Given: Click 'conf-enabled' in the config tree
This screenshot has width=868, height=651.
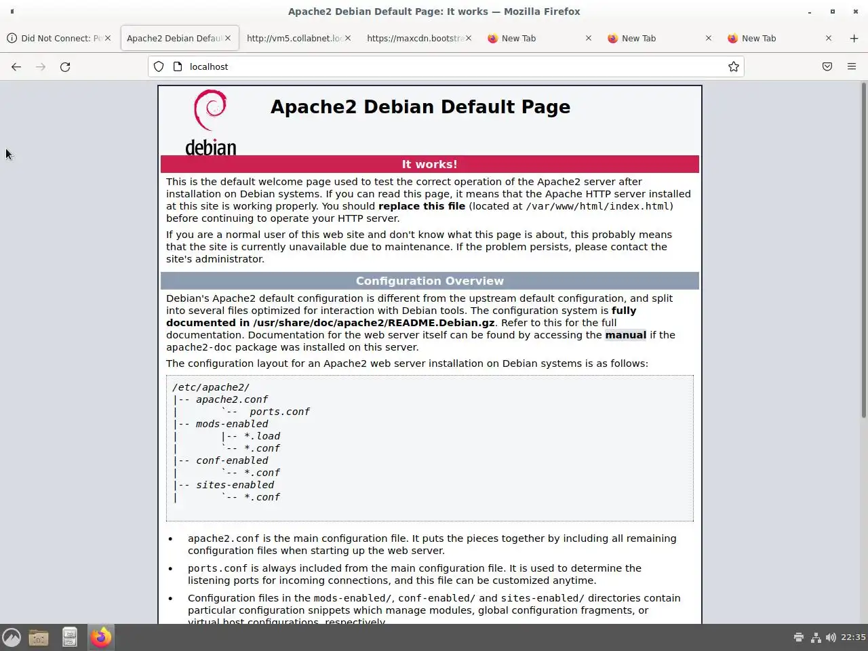Looking at the screenshot, I should point(232,460).
